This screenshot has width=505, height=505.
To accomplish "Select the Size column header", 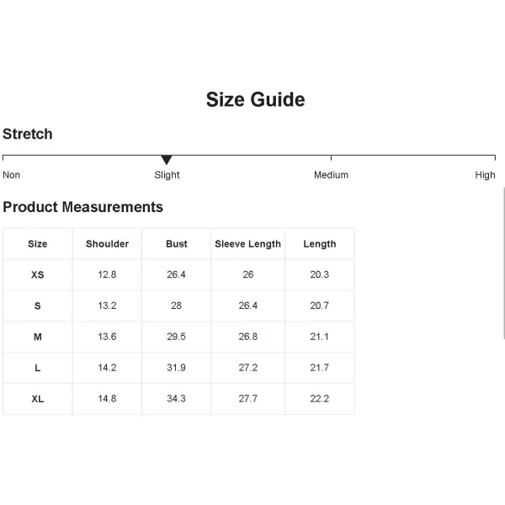I will [38, 244].
